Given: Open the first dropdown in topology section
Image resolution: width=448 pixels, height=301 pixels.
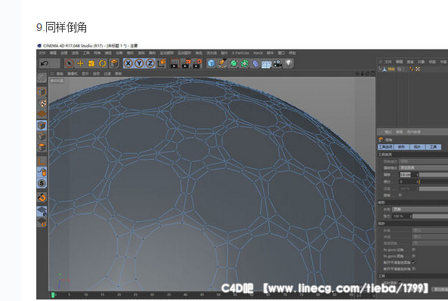Looking at the screenshot, I should (430, 230).
